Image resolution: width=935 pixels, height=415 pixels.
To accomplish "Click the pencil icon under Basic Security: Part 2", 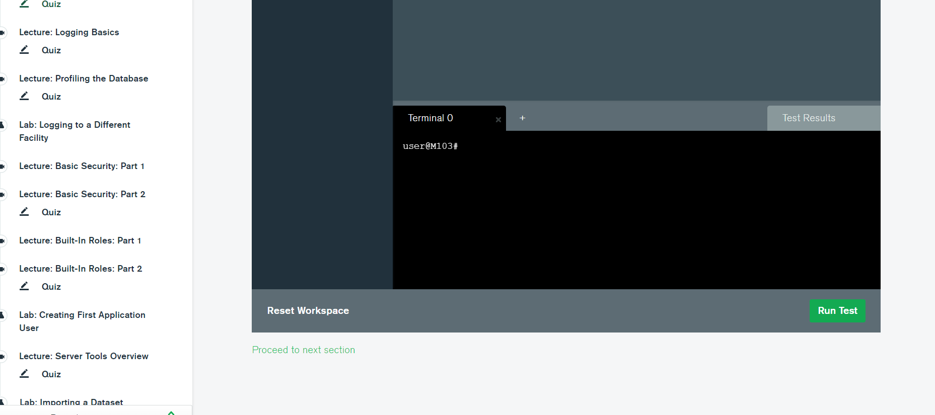I will point(24,212).
